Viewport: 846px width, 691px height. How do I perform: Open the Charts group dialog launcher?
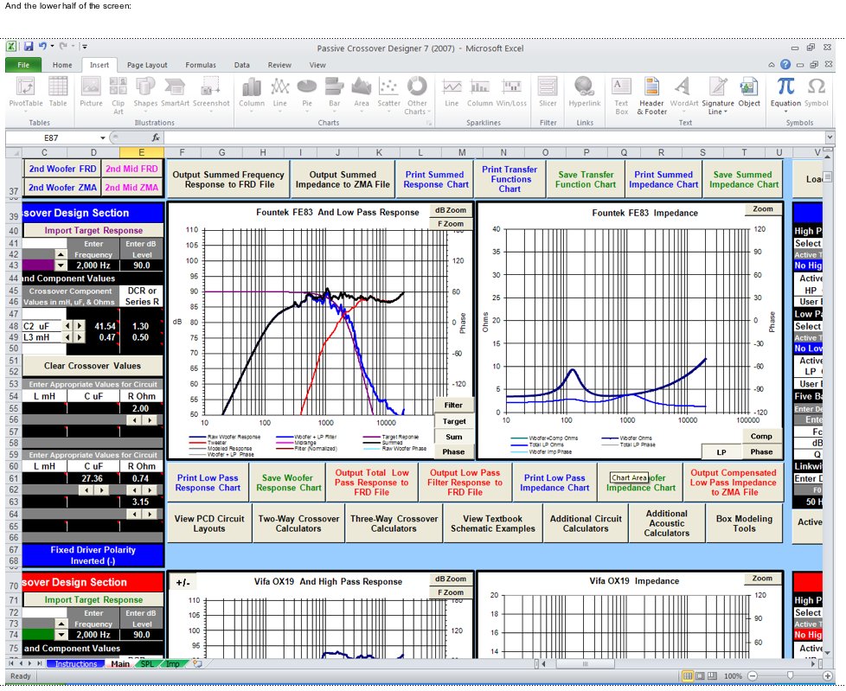[x=429, y=123]
